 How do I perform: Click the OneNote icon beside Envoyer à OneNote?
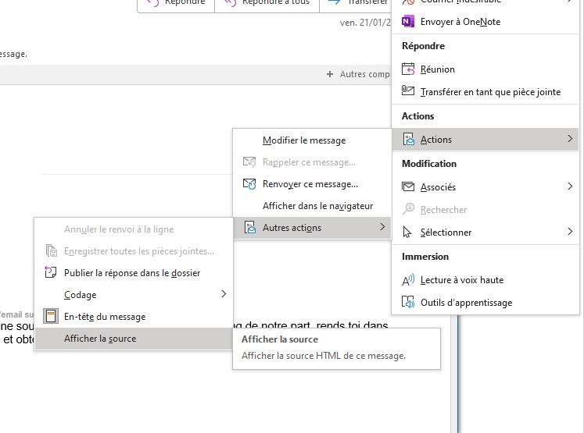point(407,22)
